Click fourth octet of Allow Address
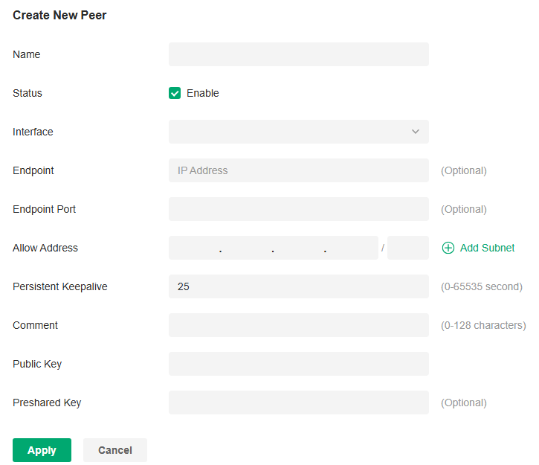539x465 pixels. (352, 248)
